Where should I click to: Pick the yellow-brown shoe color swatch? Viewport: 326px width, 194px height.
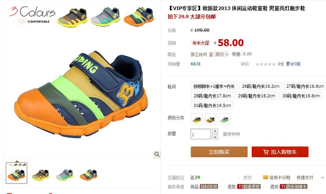pos(197,119)
